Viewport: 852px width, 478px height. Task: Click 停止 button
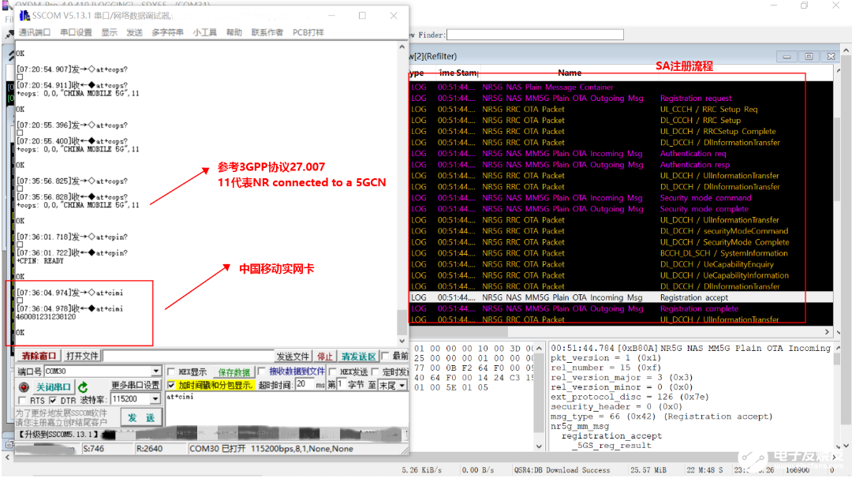324,357
